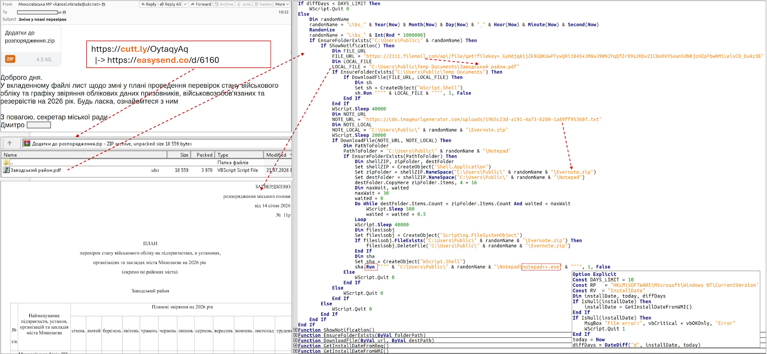Screen dimensions: 767x354
Task: Click the Option Explicit line in the inset code
Action: [x=594, y=274]
